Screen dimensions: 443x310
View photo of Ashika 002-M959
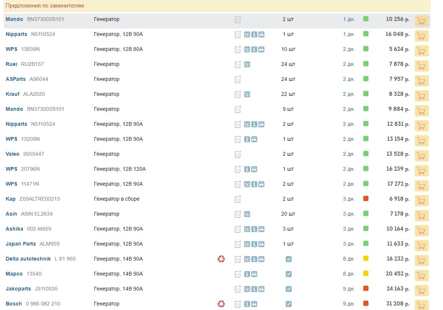tap(247, 229)
